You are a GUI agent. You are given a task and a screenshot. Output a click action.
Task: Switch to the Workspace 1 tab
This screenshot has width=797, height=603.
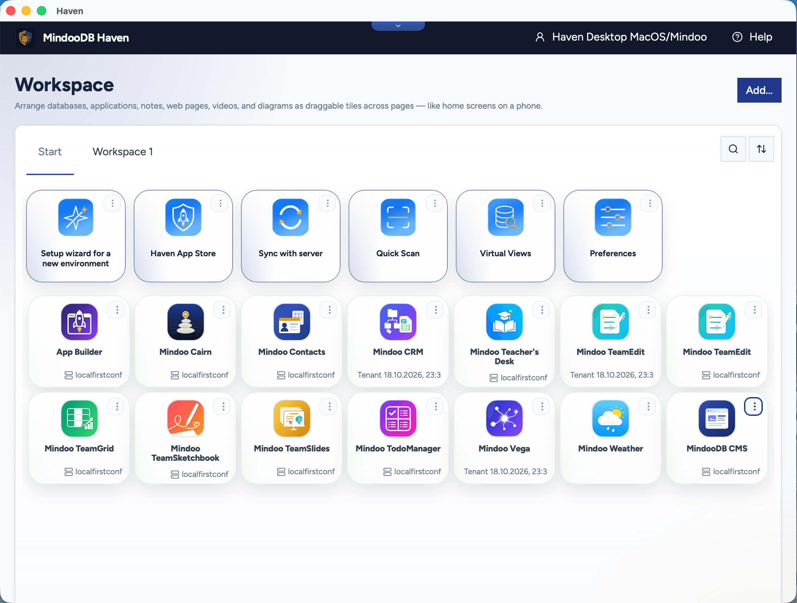[x=123, y=152]
